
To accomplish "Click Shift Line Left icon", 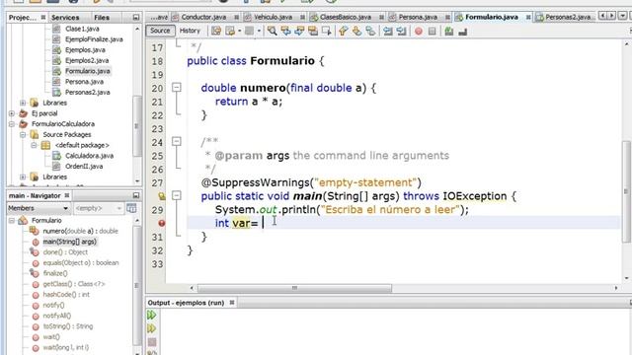I will click(x=388, y=31).
